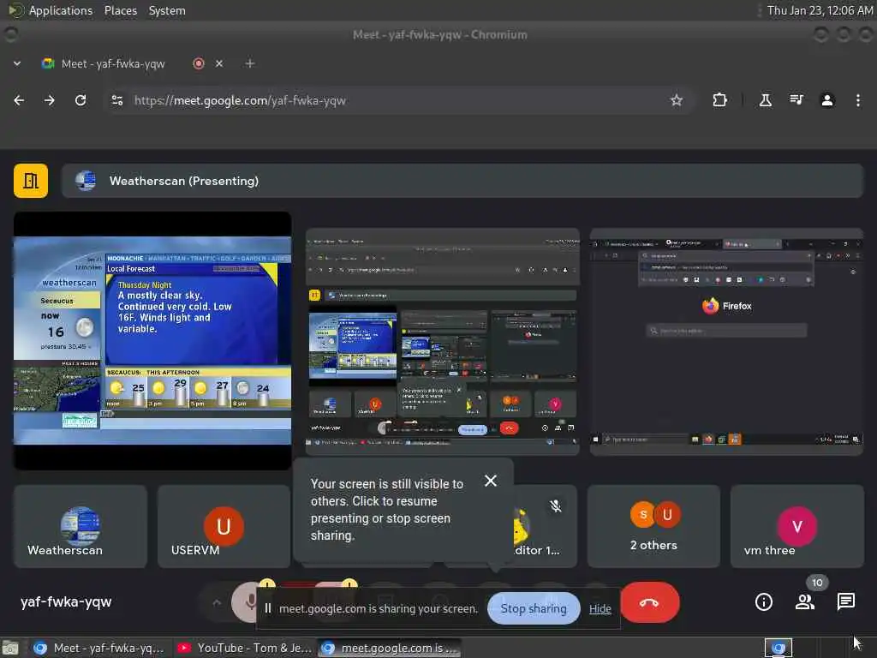Open Chrome Labs flask icon
The image size is (877, 658).
click(765, 100)
